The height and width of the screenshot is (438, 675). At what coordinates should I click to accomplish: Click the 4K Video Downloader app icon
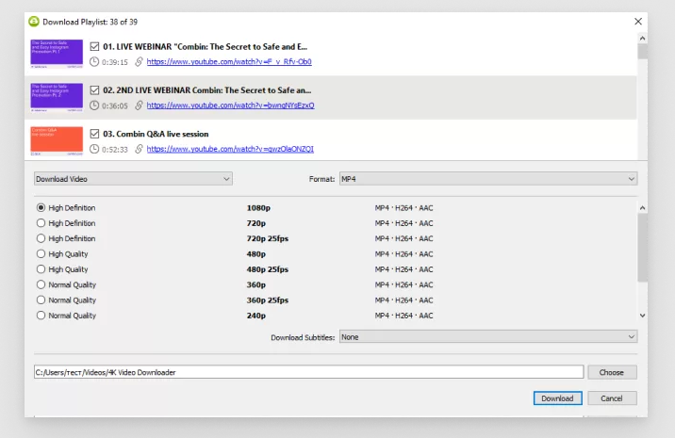click(x=34, y=20)
